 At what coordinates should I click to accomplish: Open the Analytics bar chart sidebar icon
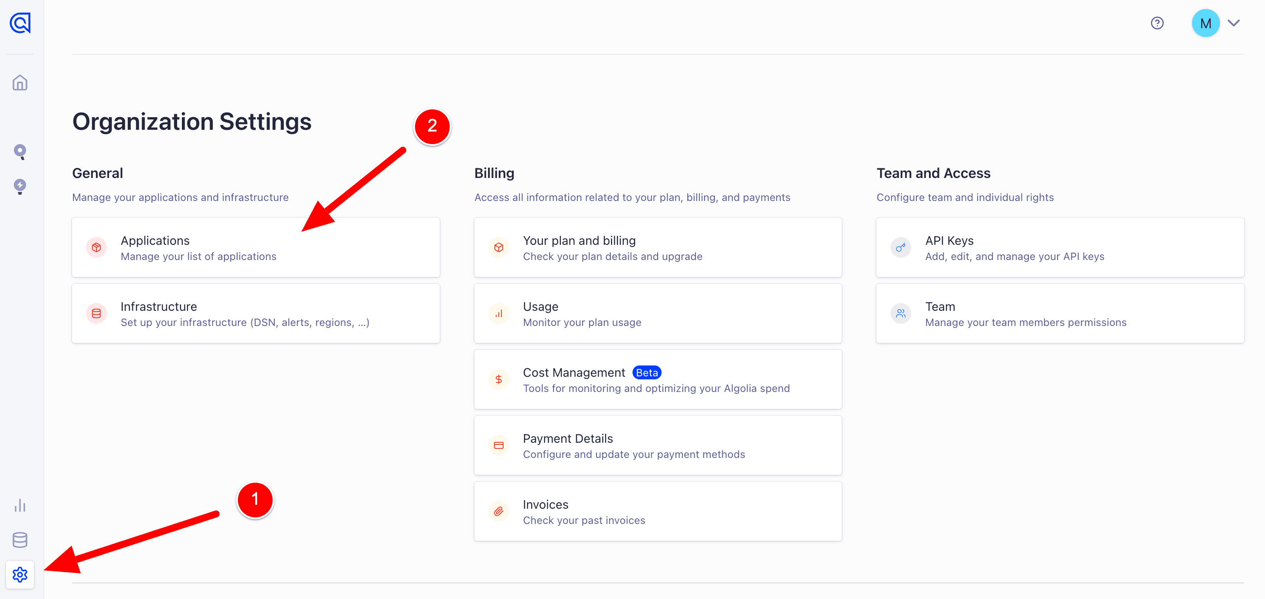20,505
